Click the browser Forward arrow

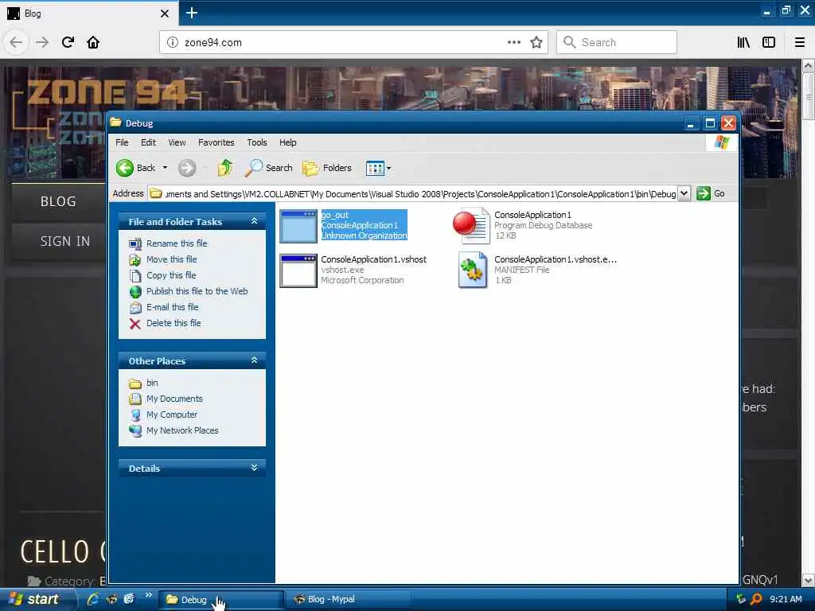[x=42, y=42]
